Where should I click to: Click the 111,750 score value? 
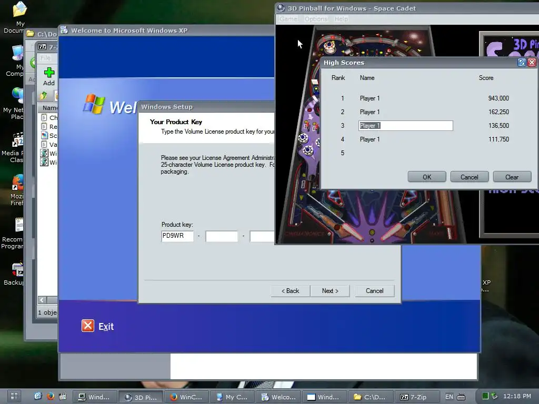[498, 139]
